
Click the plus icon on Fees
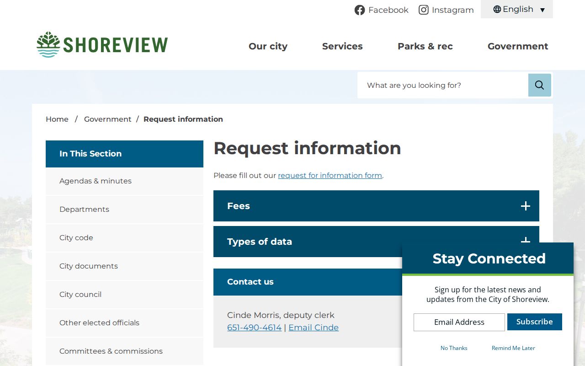pyautogui.click(x=526, y=206)
